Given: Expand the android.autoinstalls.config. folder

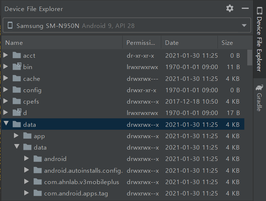Looking at the screenshot, I should click(26, 170).
